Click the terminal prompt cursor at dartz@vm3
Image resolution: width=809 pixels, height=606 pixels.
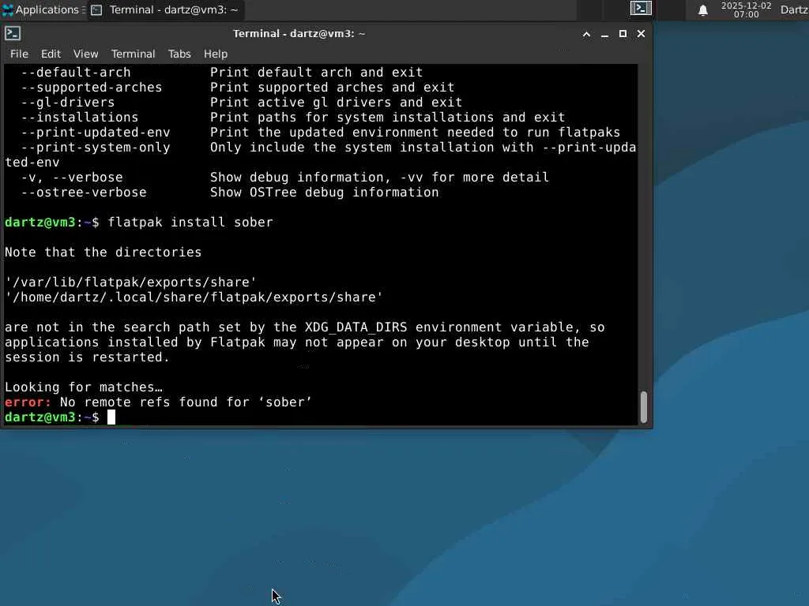(111, 417)
